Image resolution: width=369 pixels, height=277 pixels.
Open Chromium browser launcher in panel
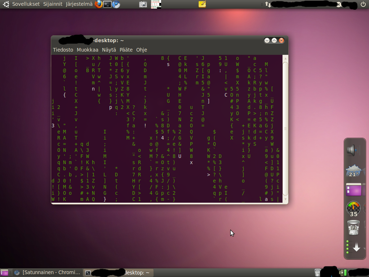(x=116, y=4)
